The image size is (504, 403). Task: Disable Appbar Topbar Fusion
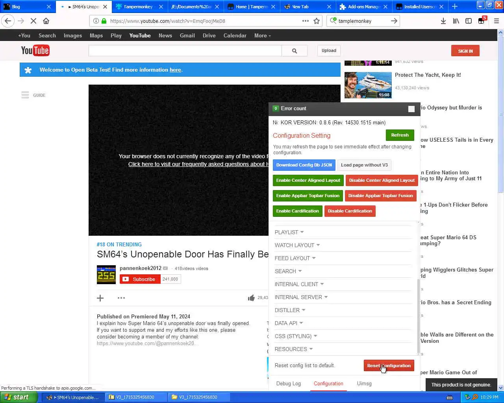(x=380, y=196)
